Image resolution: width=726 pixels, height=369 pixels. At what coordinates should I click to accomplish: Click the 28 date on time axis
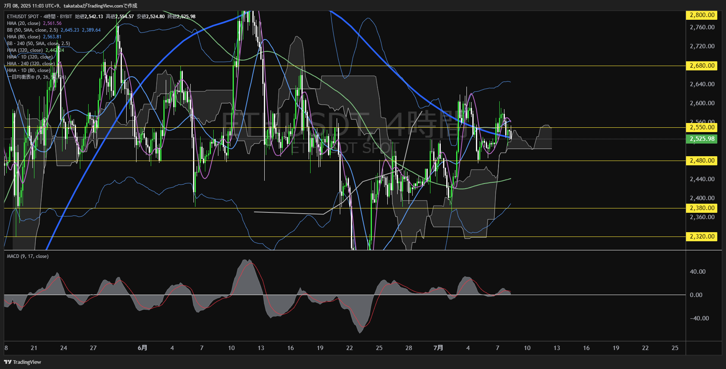tap(409, 348)
